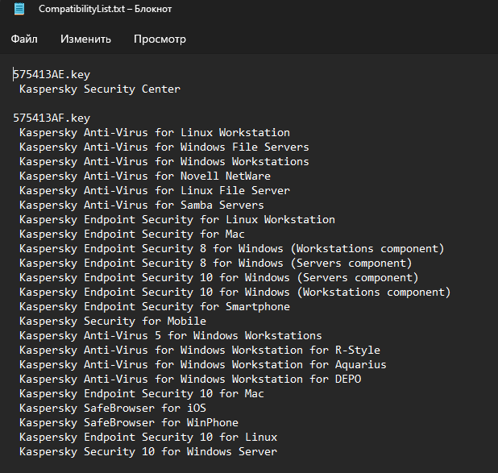
Task: Click the Endpoint Security for Mac line
Action: click(x=132, y=234)
